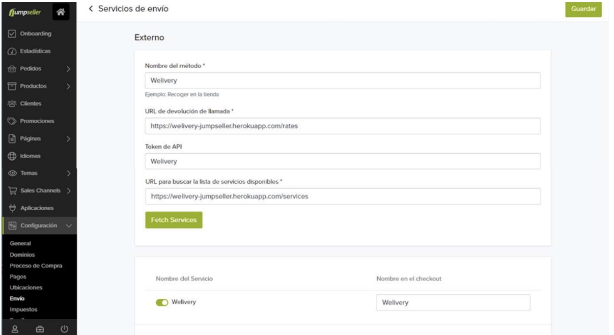Open Aplicaciones via its plug icon
This screenshot has width=614, height=335.
point(13,208)
